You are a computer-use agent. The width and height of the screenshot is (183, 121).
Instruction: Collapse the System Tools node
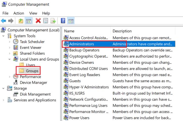point(3,36)
